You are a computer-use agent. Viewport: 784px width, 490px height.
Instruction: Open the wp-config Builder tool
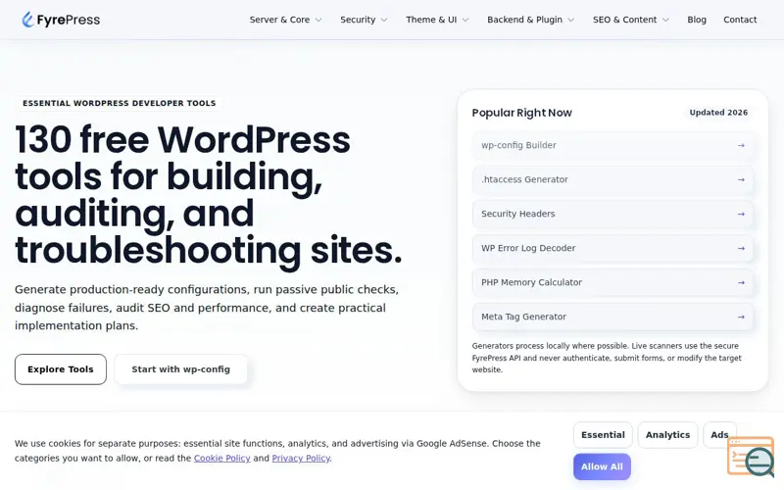pyautogui.click(x=612, y=145)
